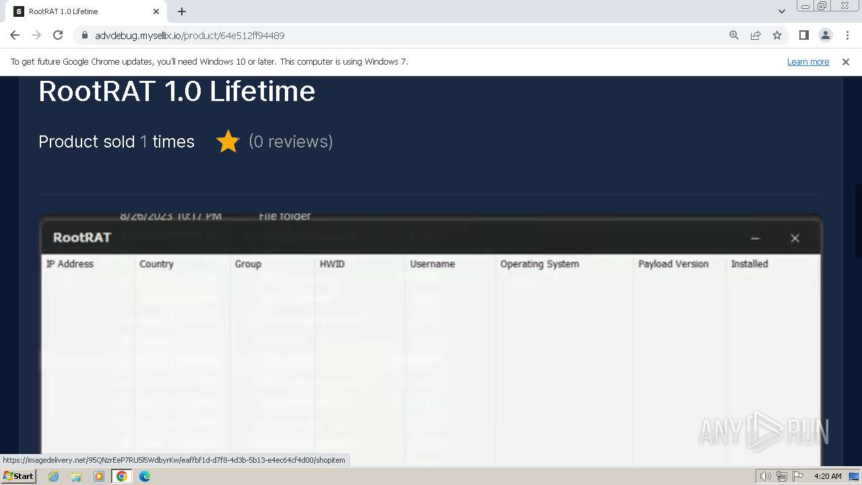Open the Windows Start menu
Viewport: 862px width, 485px height.
[x=18, y=476]
